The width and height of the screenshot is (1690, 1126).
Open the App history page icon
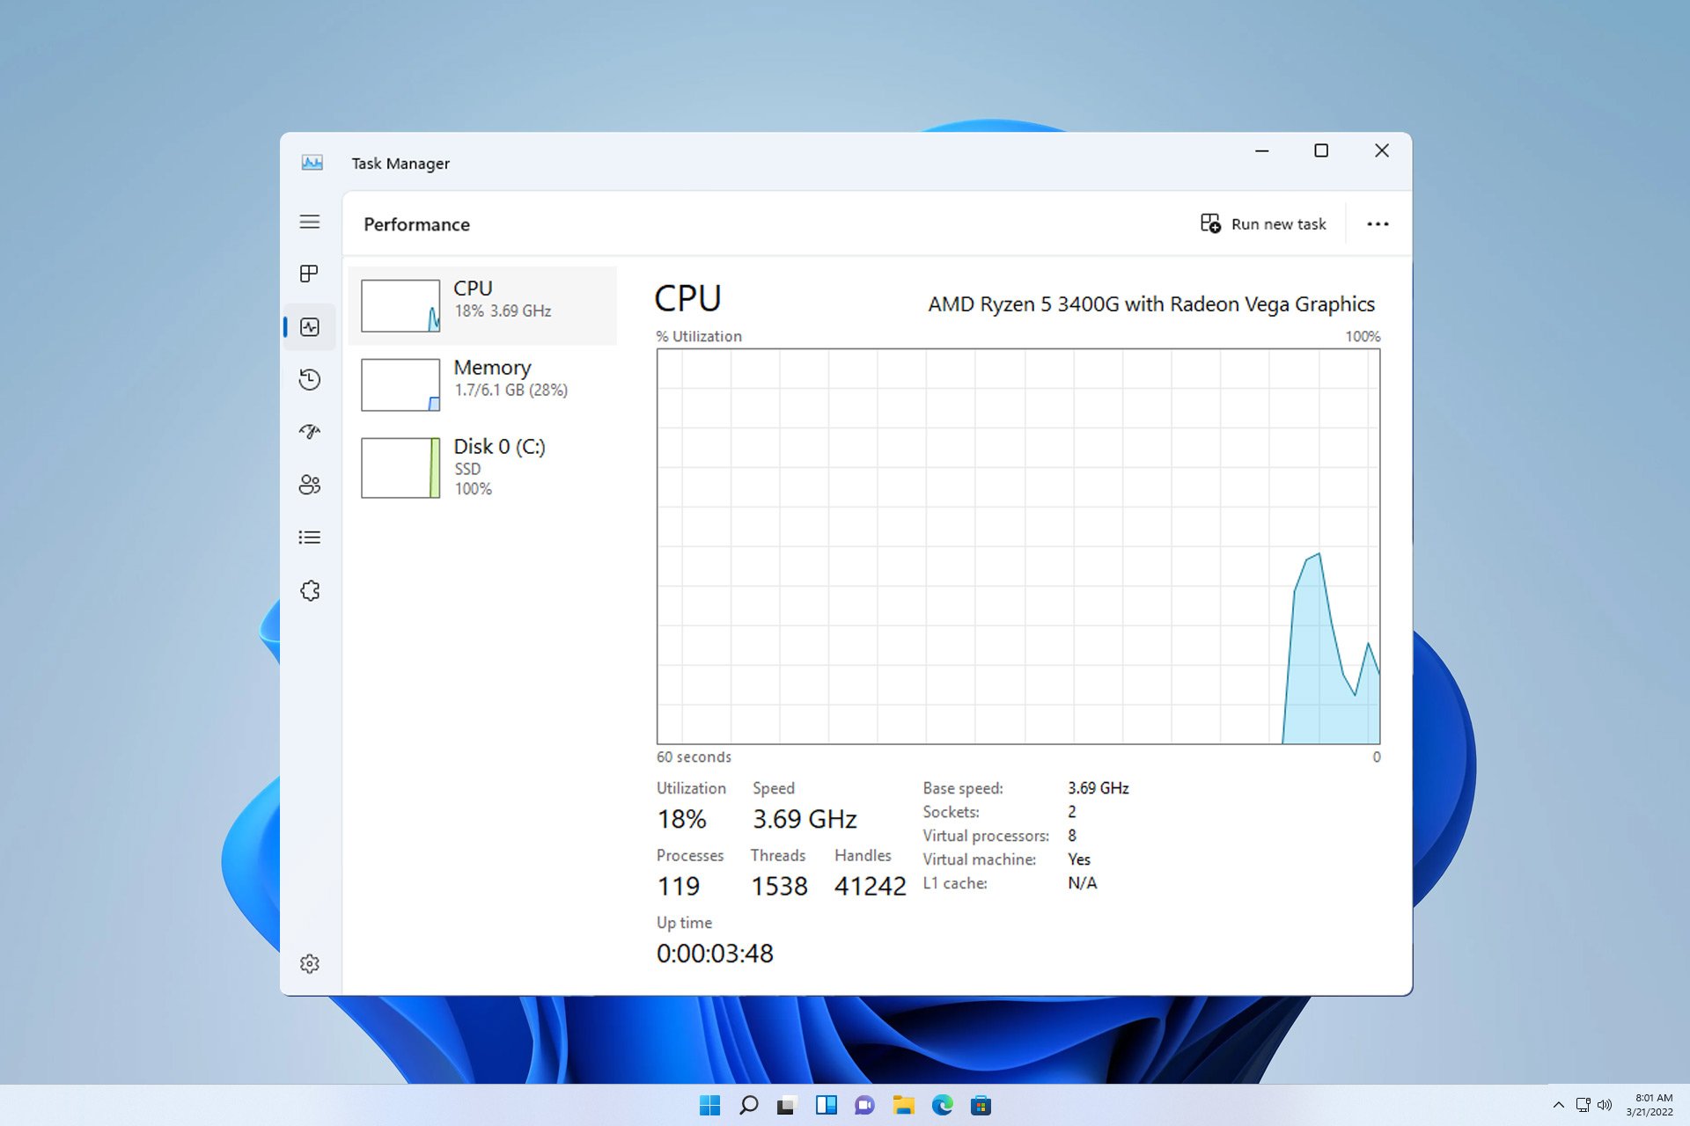click(x=309, y=379)
